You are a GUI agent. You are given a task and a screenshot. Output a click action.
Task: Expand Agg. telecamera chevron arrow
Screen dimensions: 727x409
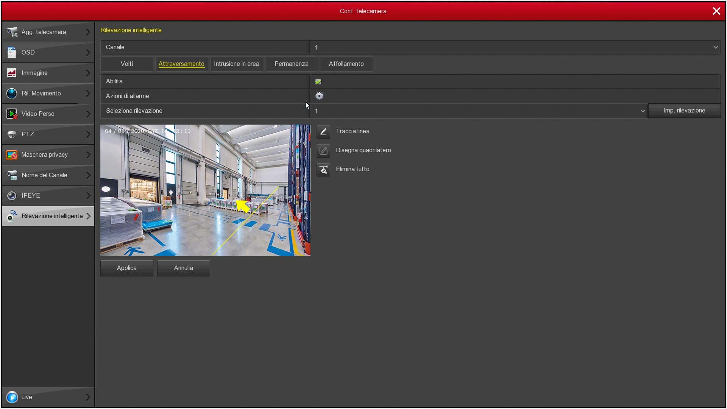tap(88, 32)
